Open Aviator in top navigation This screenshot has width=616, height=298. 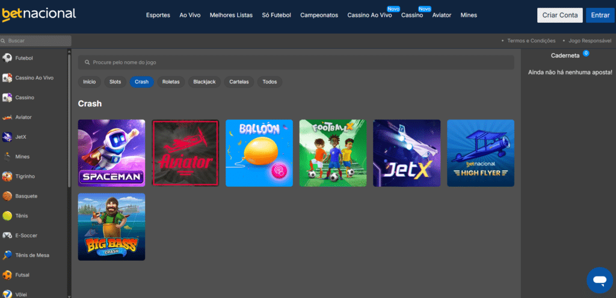[442, 15]
